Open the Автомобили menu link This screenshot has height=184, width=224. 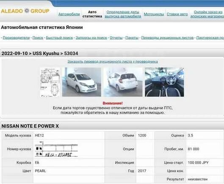pyautogui.click(x=69, y=14)
